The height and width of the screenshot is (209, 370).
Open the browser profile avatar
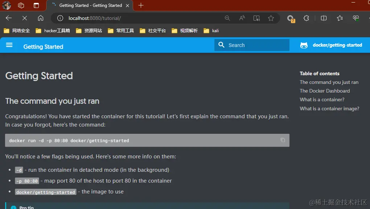tap(7, 5)
